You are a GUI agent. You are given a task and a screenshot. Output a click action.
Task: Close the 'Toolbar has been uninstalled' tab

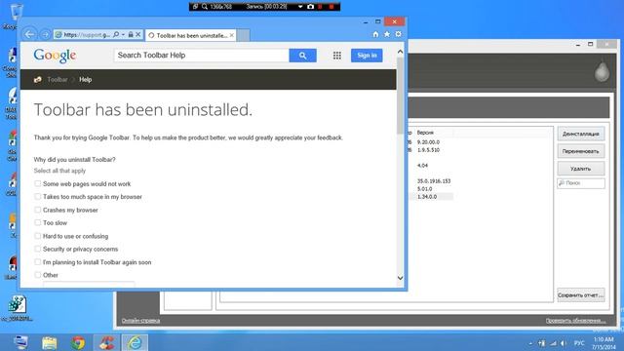coord(232,35)
